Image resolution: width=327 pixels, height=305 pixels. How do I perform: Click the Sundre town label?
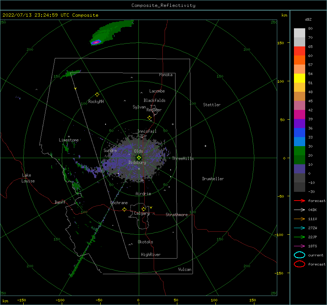110,151
